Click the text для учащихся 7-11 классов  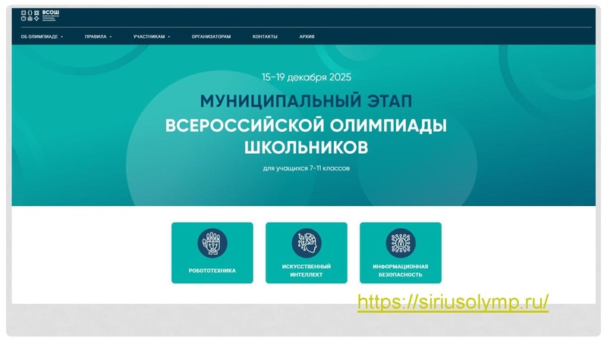pos(307,168)
